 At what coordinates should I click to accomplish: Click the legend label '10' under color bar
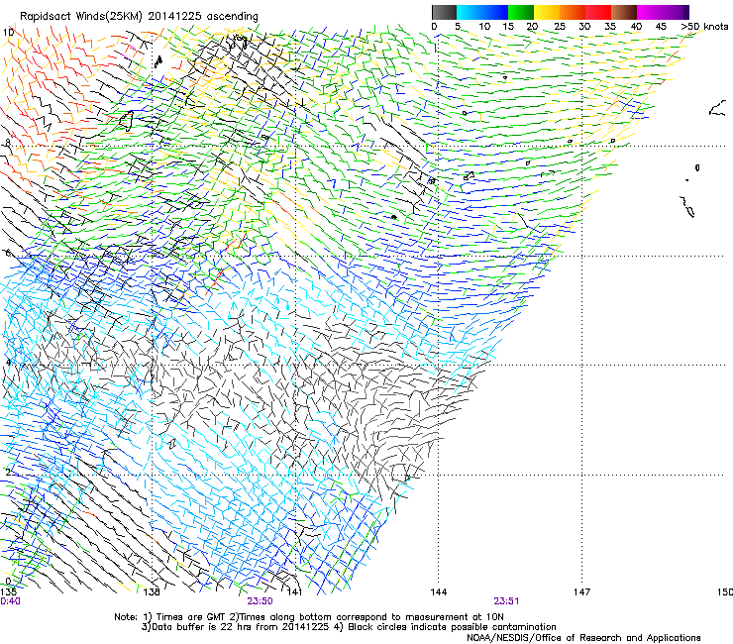(484, 26)
